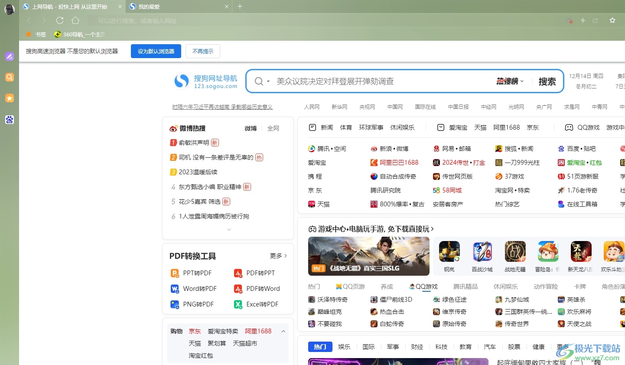This screenshot has width=625, height=365.
Task: Open the 钢岚 game icon
Action: pos(449,252)
